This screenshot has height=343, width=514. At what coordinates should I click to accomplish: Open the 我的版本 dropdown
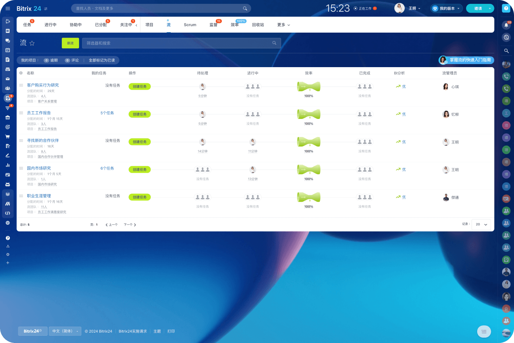tap(446, 8)
